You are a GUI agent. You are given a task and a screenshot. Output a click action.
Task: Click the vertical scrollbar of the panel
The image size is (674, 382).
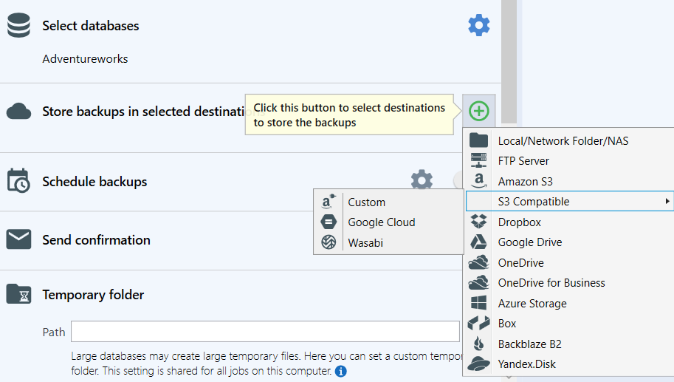(x=509, y=44)
